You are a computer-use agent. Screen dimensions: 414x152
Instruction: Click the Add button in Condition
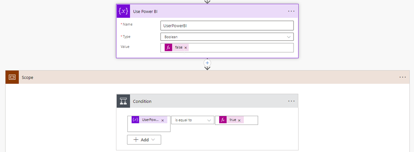point(144,140)
